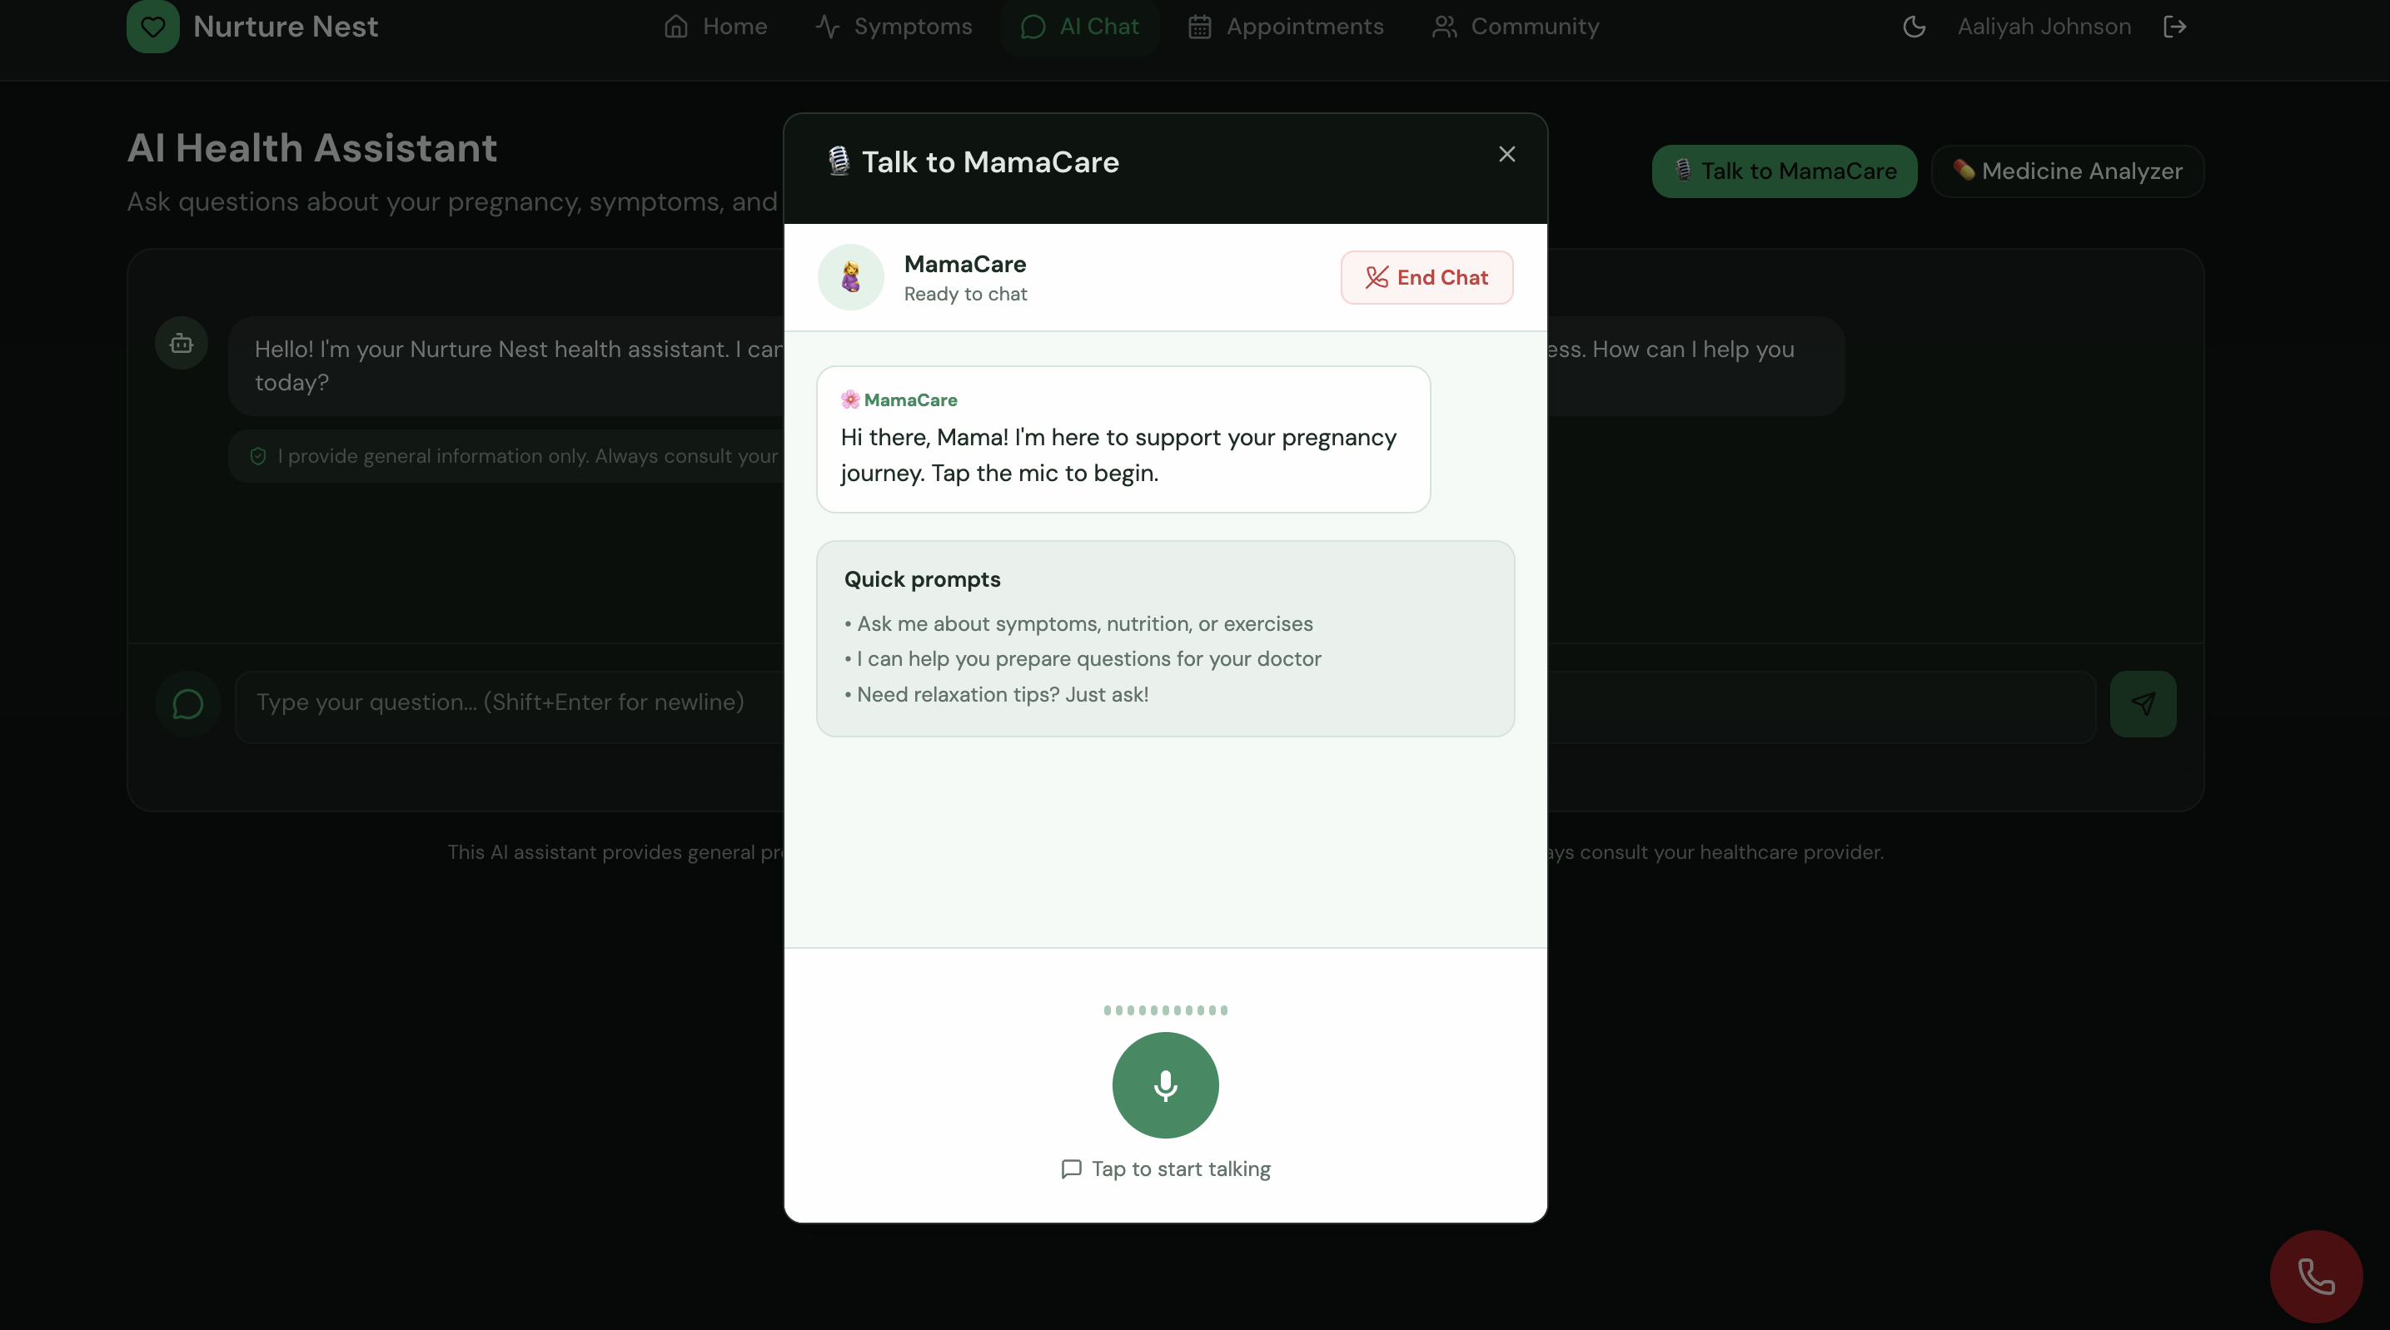Viewport: 2390px width, 1330px height.
Task: Click the robot assistant avatar icon
Action: point(181,343)
